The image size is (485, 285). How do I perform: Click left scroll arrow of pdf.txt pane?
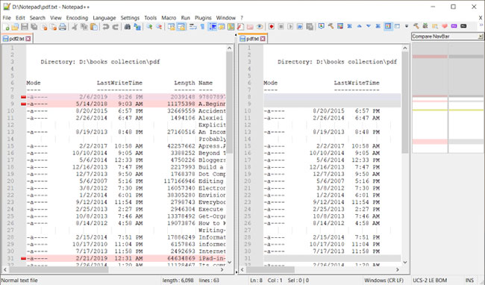pos(242,270)
